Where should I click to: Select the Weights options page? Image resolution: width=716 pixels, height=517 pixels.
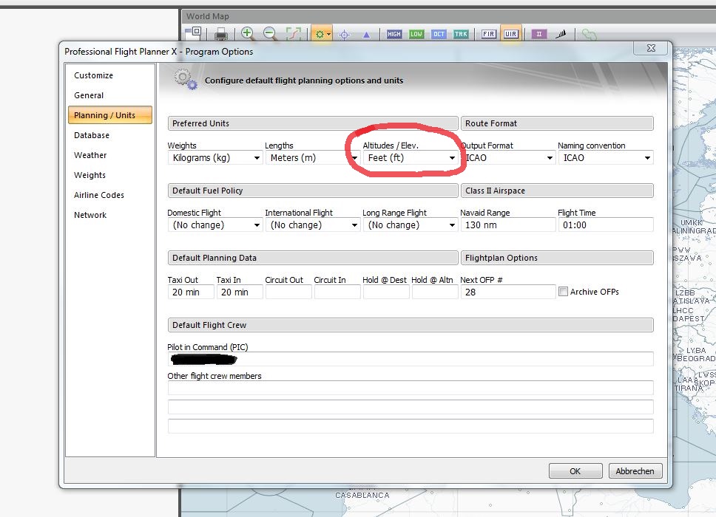pyautogui.click(x=109, y=175)
